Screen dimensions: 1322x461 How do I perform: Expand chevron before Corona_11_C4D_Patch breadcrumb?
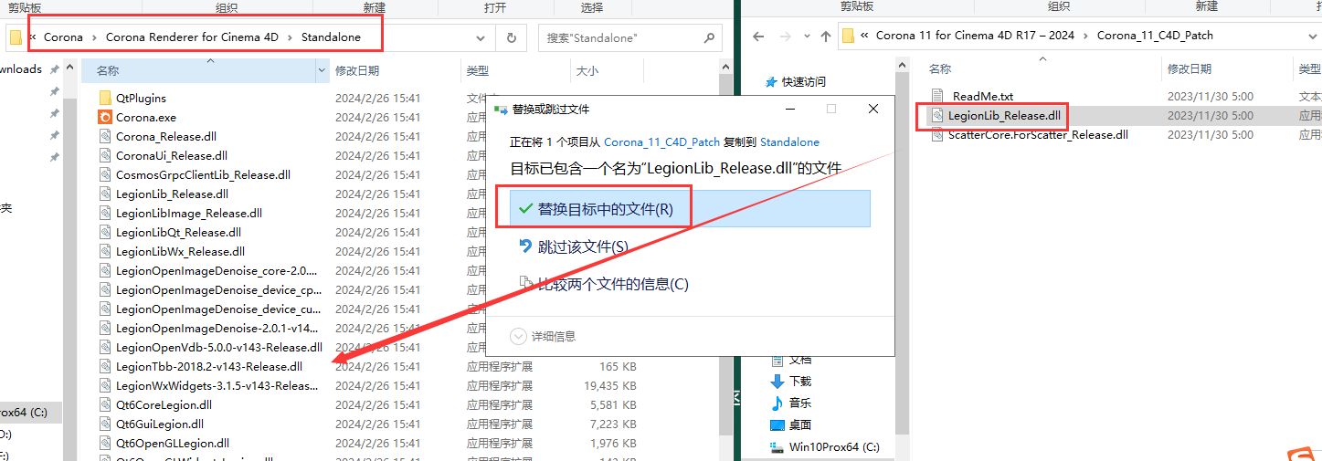pyautogui.click(x=1086, y=37)
